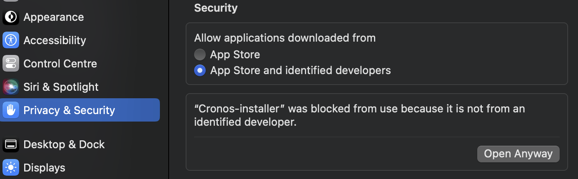The height and width of the screenshot is (179, 578).
Task: Switch to Siri & Spotlight label
Action: (x=61, y=87)
